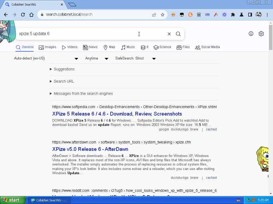Image resolution: width=273 pixels, height=204 pixels.
Task: Open the Extensions puzzle piece menu
Action: click(233, 15)
